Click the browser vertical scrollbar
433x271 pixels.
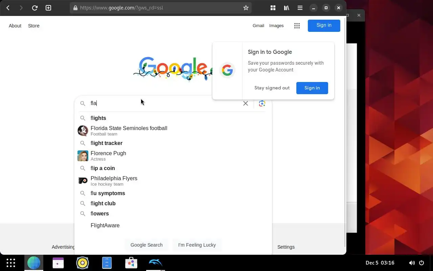point(345,132)
